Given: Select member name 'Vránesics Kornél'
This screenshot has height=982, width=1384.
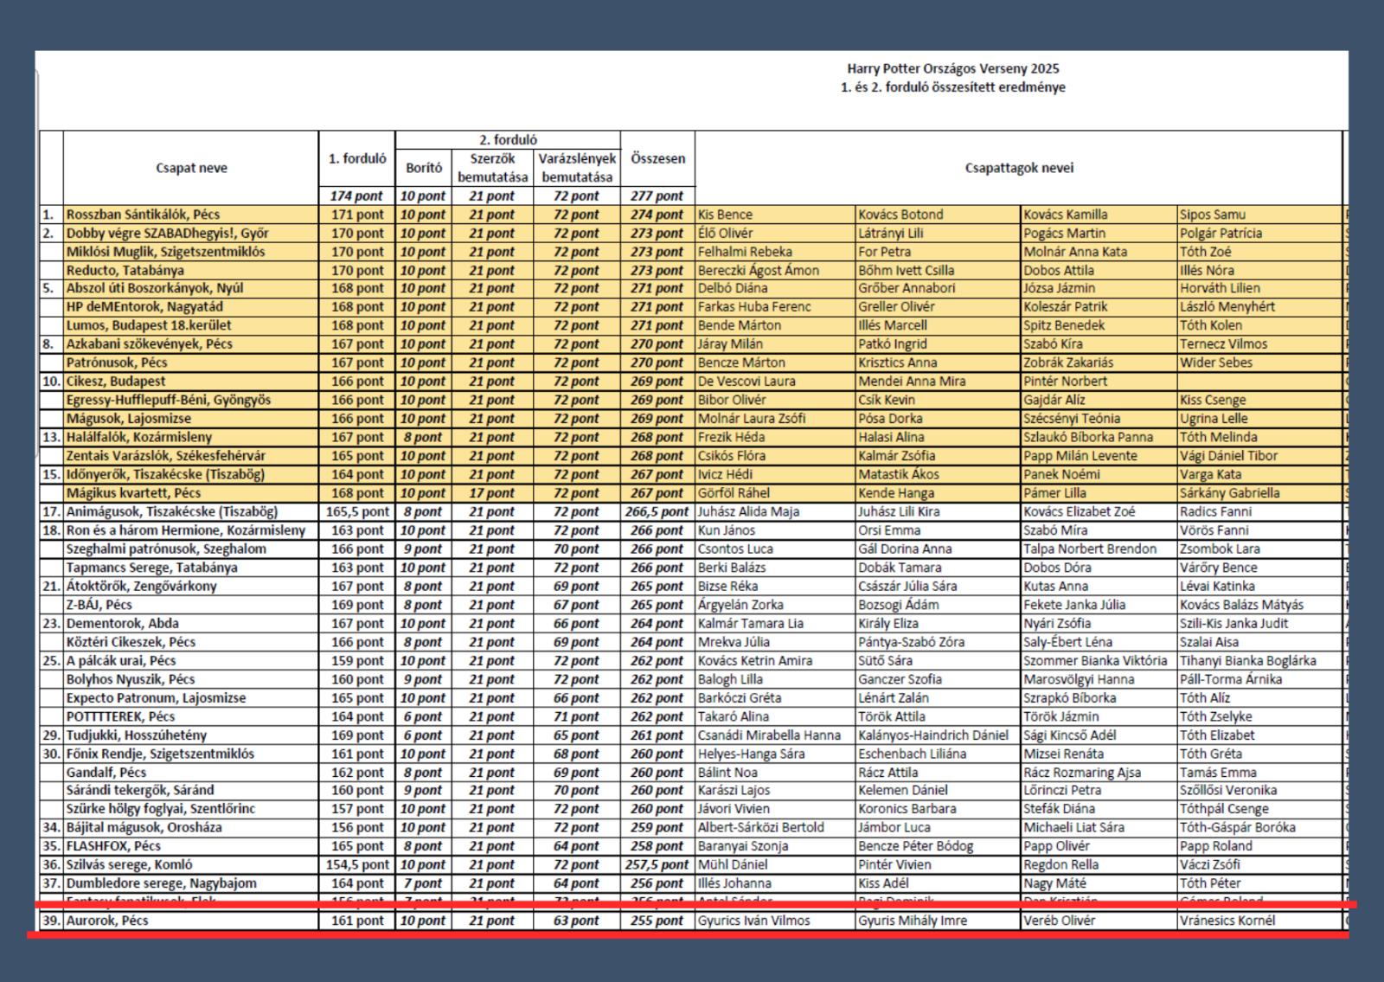Looking at the screenshot, I should (1227, 921).
